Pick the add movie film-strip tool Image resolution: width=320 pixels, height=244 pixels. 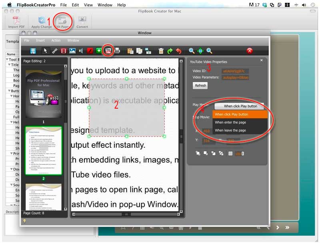pyautogui.click(x=64, y=51)
